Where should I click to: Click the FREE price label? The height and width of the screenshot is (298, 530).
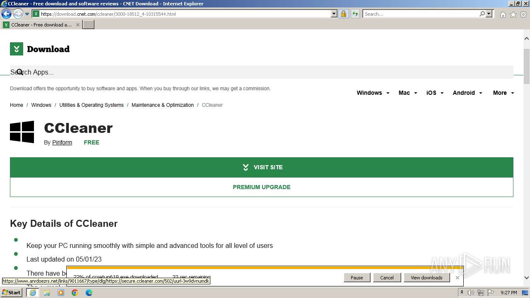pyautogui.click(x=92, y=142)
